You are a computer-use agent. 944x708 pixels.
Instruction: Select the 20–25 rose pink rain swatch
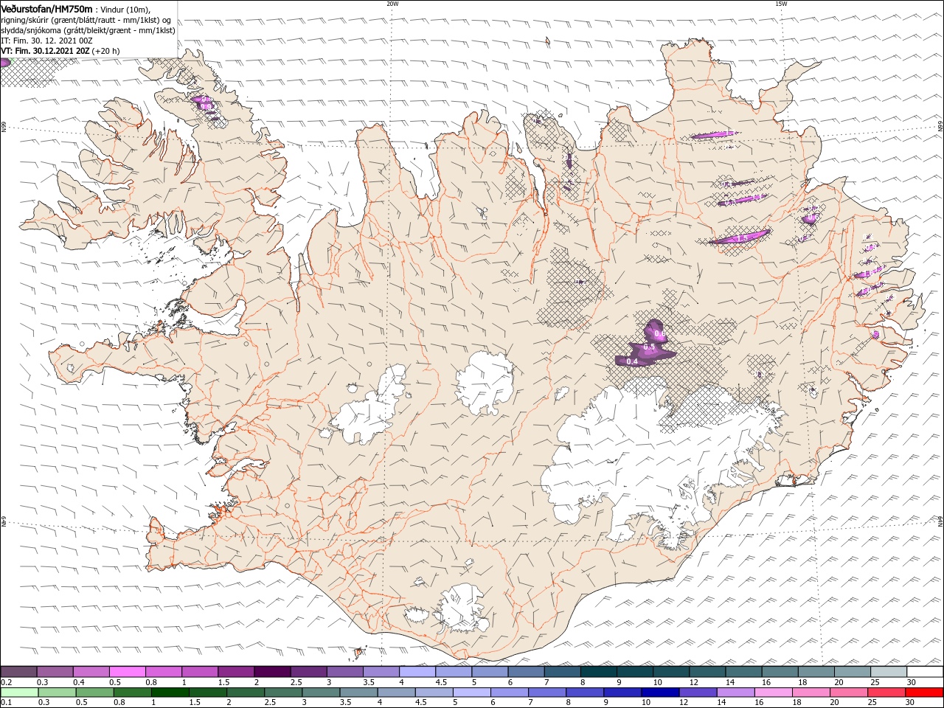(848, 693)
